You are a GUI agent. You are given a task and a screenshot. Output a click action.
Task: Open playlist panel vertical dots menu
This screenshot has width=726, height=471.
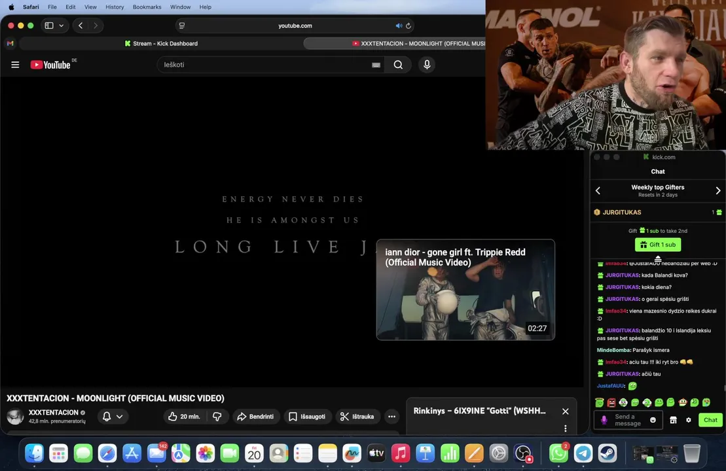[x=566, y=428]
